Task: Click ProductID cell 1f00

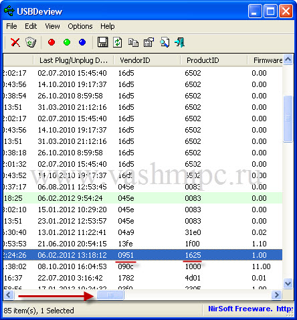Action: [x=192, y=244]
